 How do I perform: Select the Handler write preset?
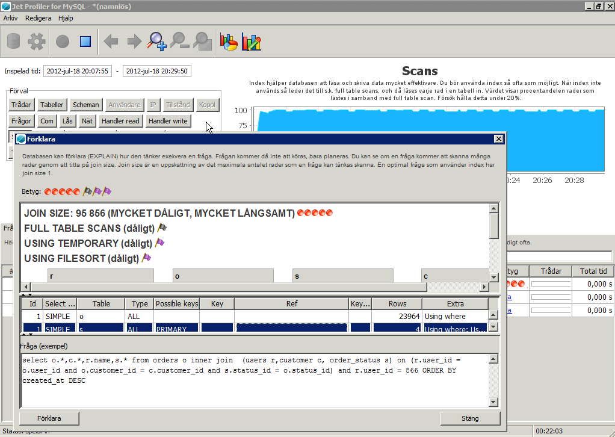(168, 121)
